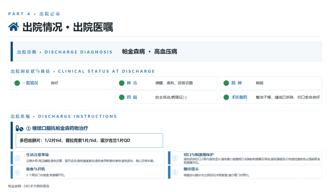The height and width of the screenshot is (192, 331).
Task: Click the circled number 2 beside 生活注意事项
Action: pyautogui.click(x=17, y=158)
